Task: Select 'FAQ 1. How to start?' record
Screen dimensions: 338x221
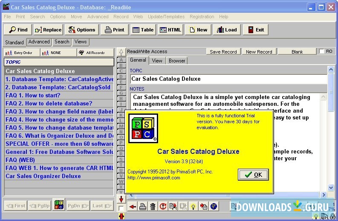Action: (x=59, y=96)
